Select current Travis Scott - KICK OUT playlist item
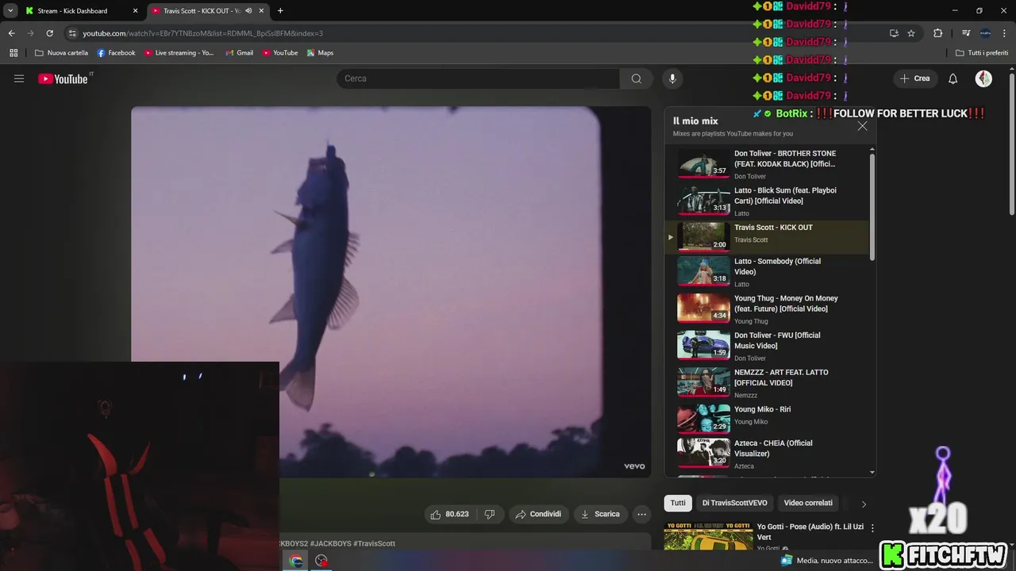Image resolution: width=1016 pixels, height=571 pixels. (x=767, y=237)
